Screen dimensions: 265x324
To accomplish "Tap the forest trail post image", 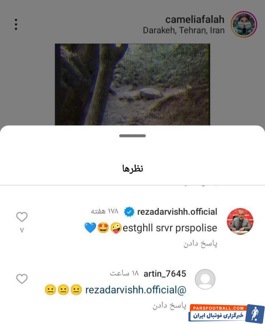I will pyautogui.click(x=132, y=84).
